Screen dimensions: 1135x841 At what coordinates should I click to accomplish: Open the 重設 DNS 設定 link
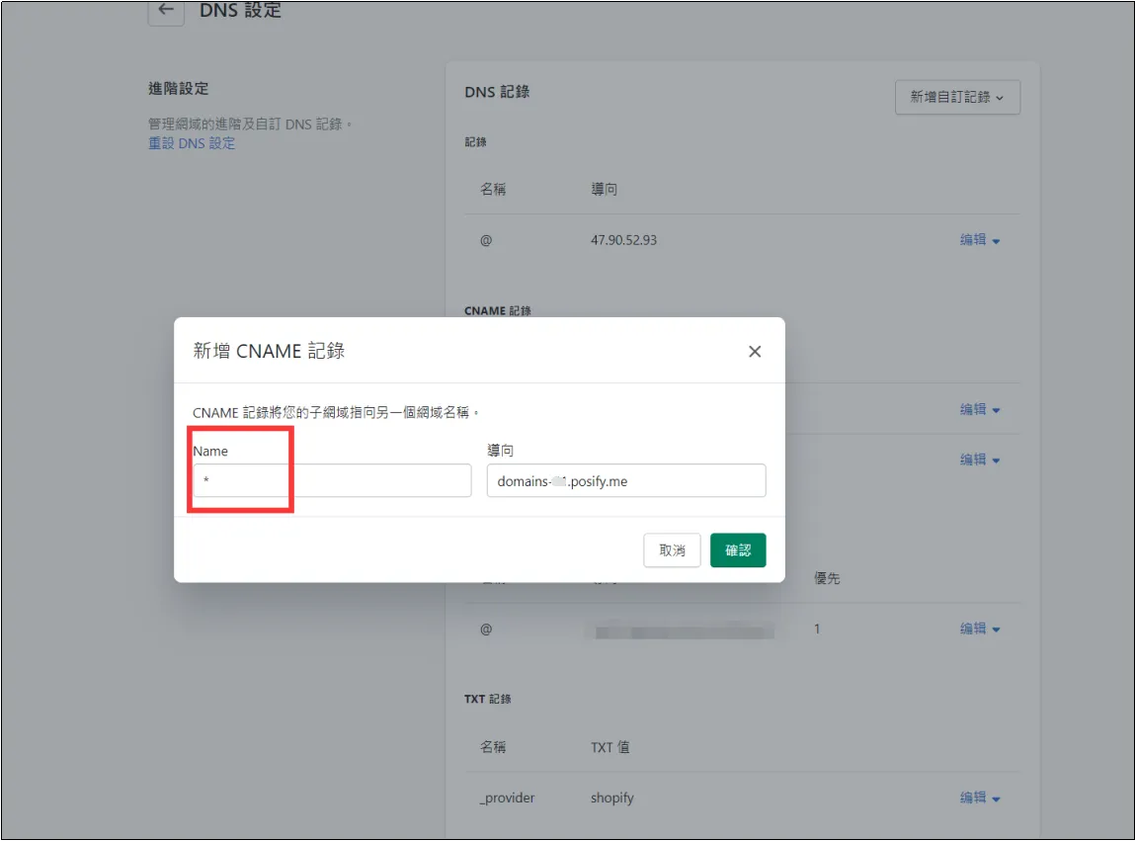(192, 143)
